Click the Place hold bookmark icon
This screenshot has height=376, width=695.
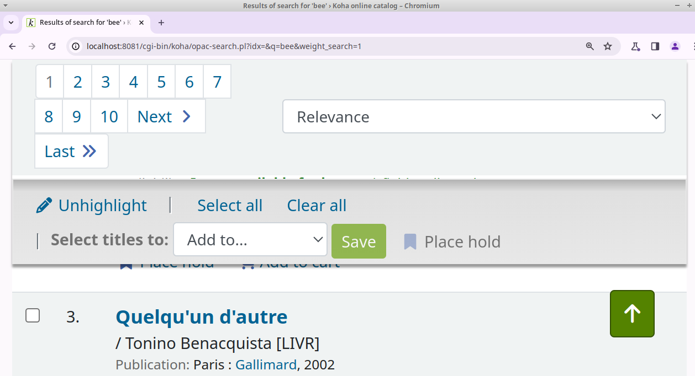410,241
